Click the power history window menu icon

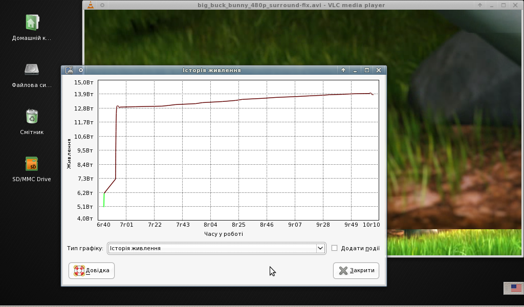pyautogui.click(x=69, y=70)
